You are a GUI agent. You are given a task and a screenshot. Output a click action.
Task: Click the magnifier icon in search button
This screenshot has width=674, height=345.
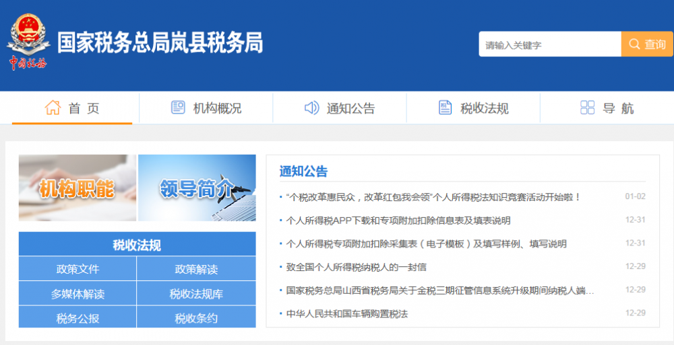click(634, 44)
